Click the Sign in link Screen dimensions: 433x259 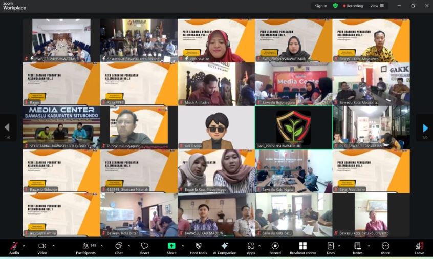coord(321,6)
